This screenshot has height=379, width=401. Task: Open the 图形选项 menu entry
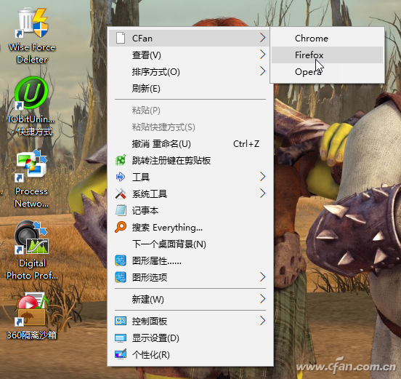[x=190, y=277]
